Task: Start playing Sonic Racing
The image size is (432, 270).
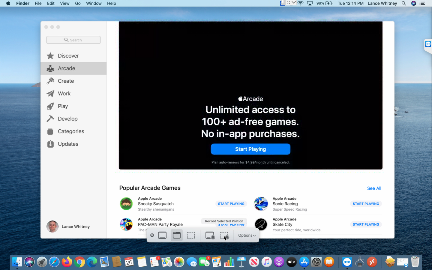Action: [366, 204]
